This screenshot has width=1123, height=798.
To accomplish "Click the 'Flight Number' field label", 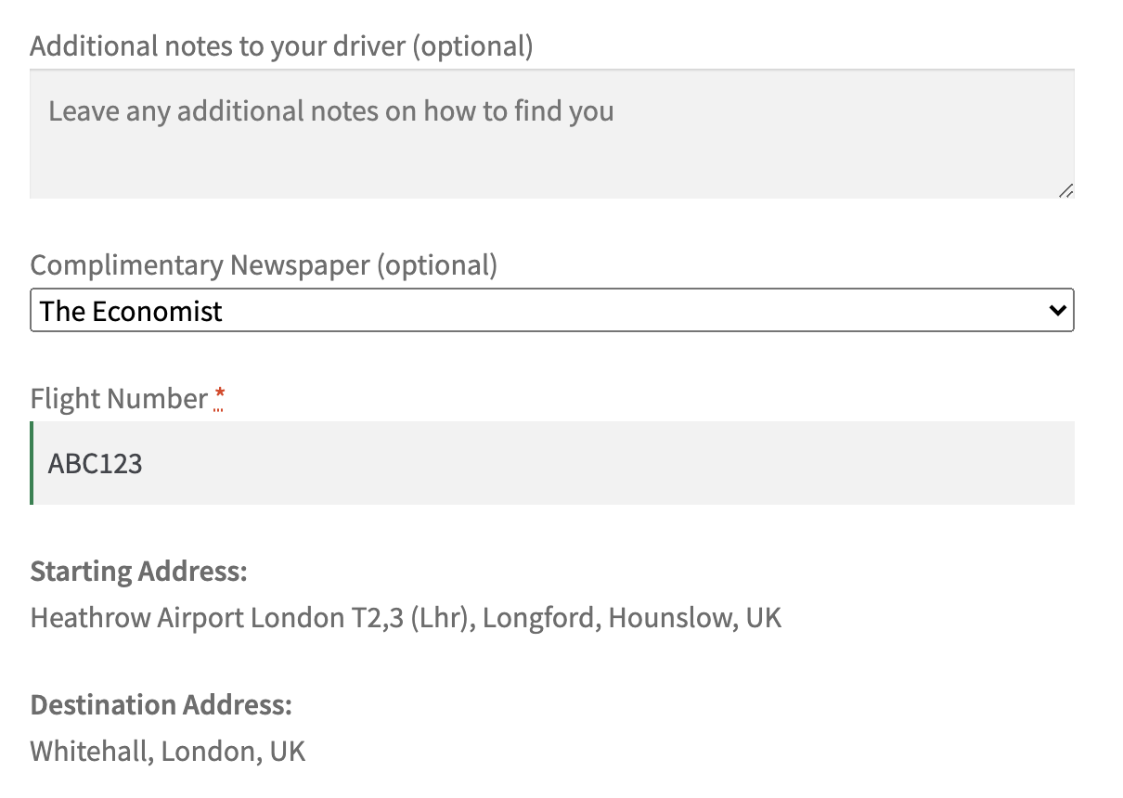I will pos(119,399).
